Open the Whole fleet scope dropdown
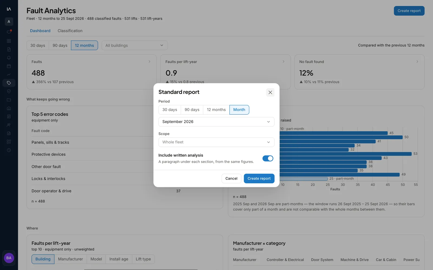Viewport: 433px width, 270px height. click(216, 142)
